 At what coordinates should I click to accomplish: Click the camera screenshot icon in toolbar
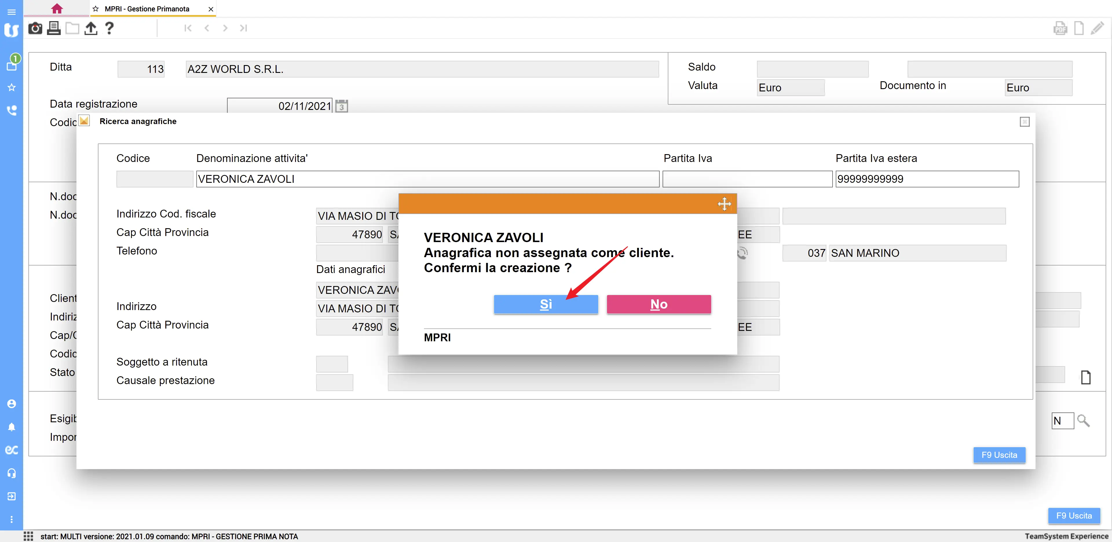tap(35, 28)
